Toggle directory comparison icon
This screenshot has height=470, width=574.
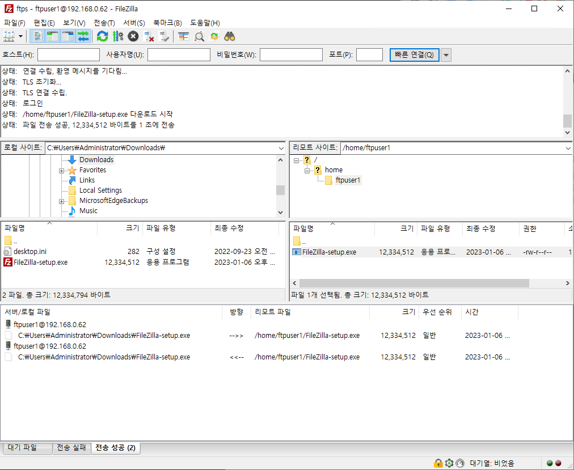pyautogui.click(x=199, y=36)
